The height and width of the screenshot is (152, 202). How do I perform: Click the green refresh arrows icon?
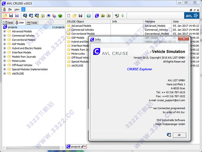point(123,16)
